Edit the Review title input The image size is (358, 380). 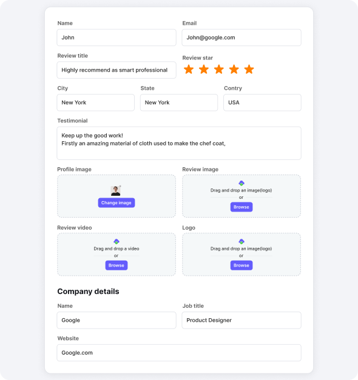pyautogui.click(x=117, y=70)
